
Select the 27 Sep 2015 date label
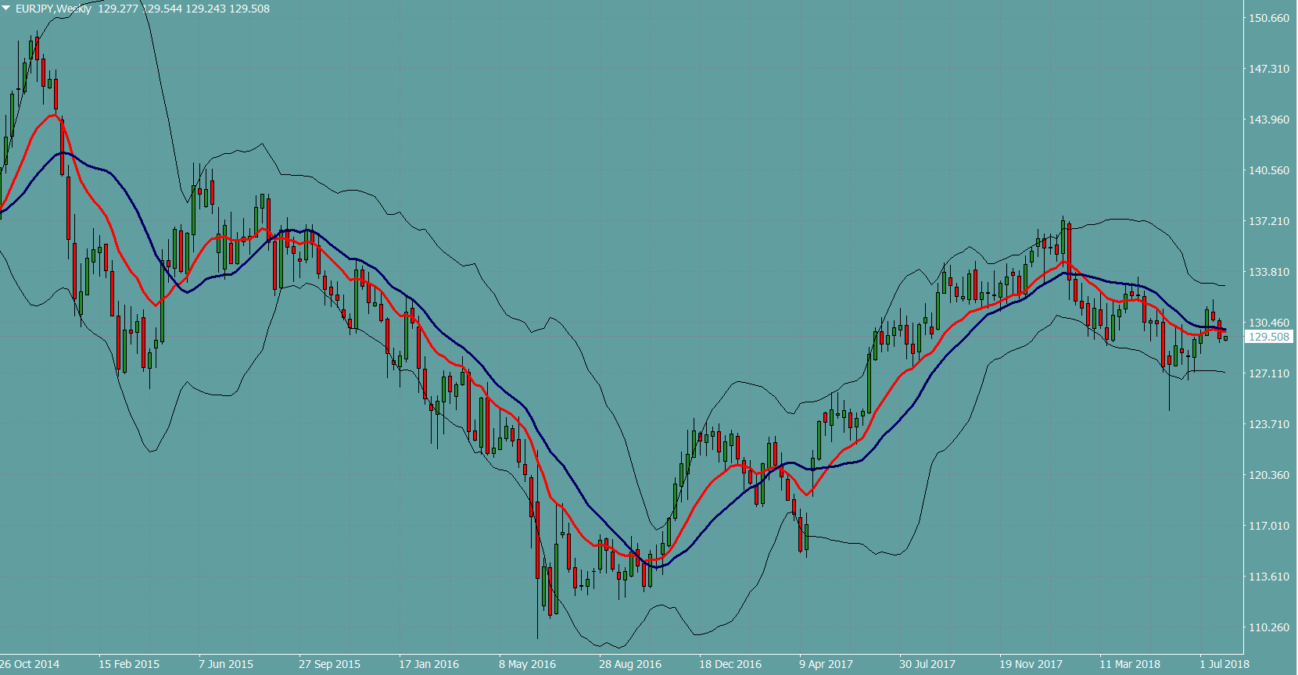[x=329, y=664]
